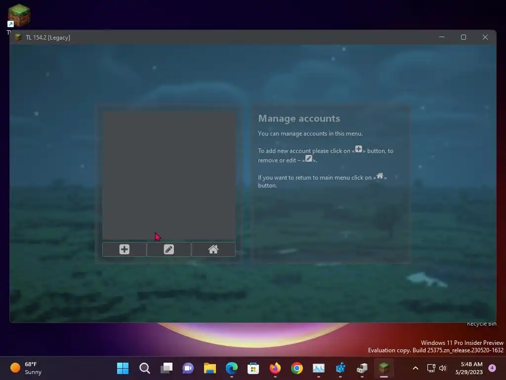
Task: Maximize the TL launcher window
Action: (x=464, y=37)
